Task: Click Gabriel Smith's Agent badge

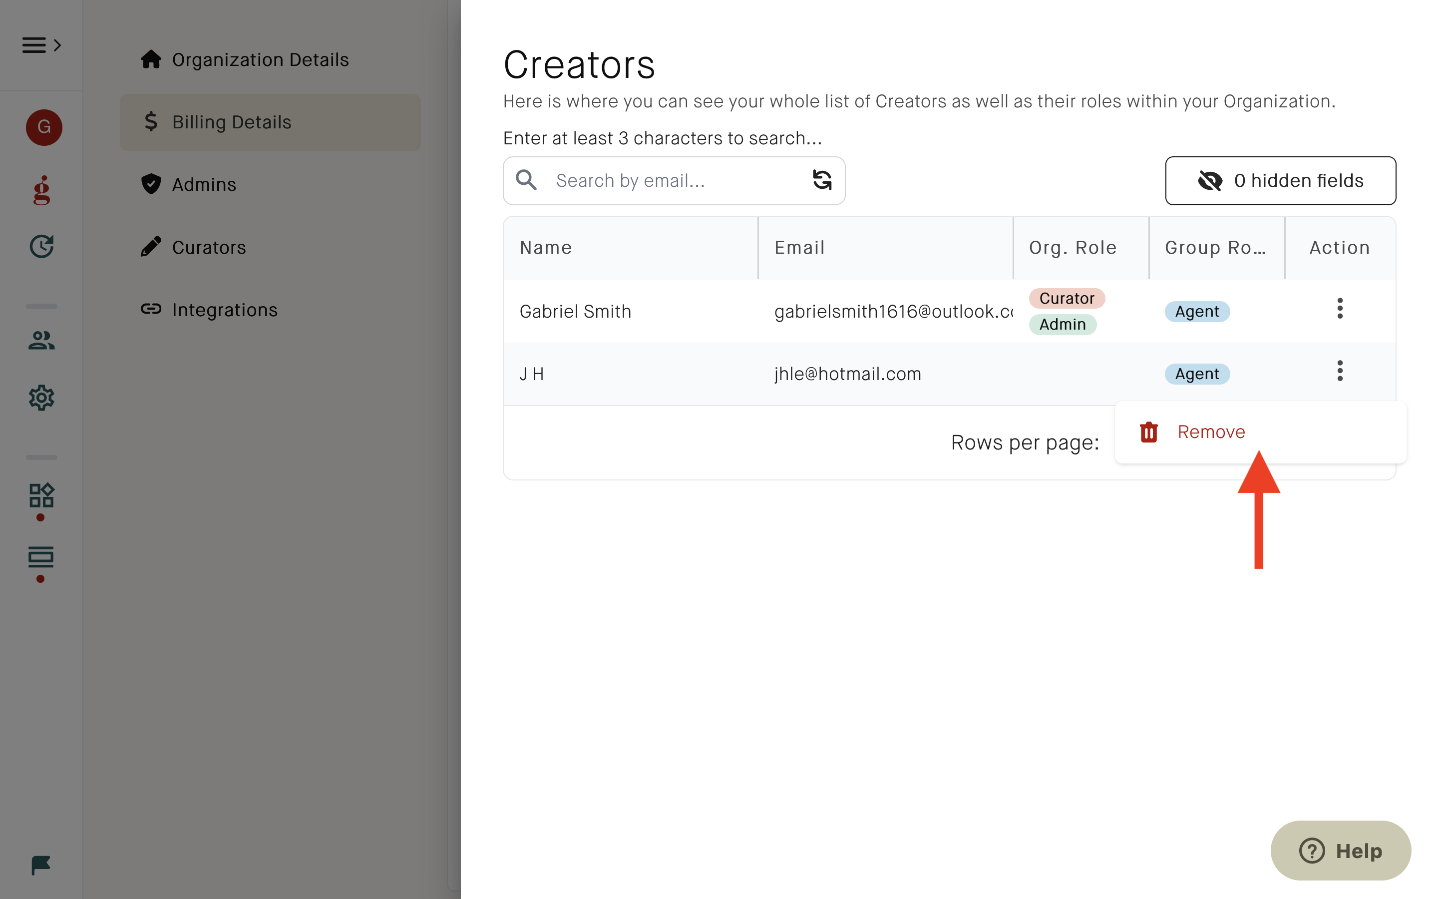Action: tap(1197, 311)
